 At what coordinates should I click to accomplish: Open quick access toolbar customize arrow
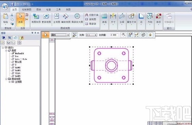(x=32, y=4)
